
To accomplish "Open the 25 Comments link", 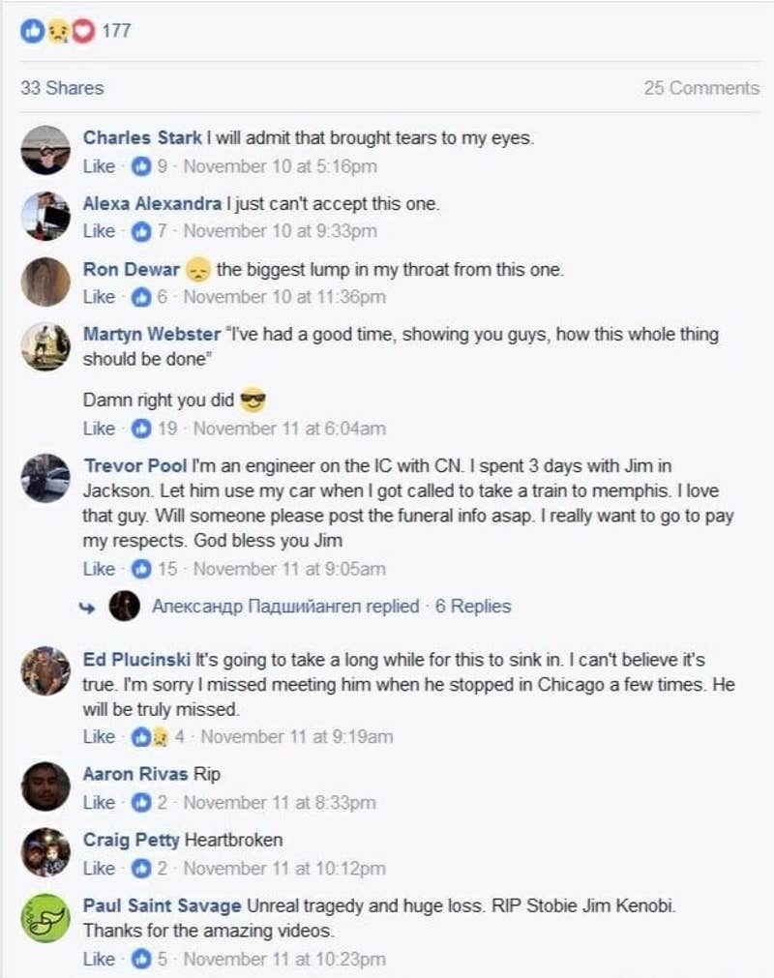I will point(701,88).
